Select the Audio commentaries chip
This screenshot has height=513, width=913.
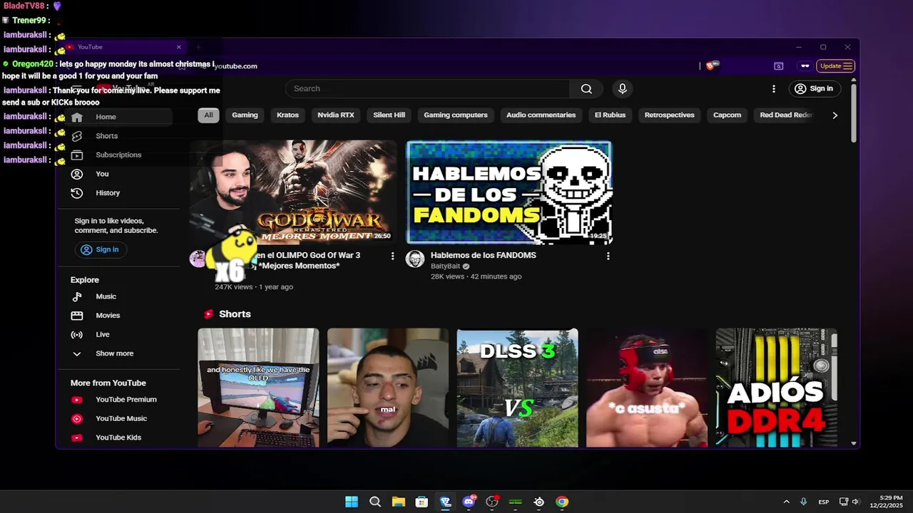pos(541,115)
